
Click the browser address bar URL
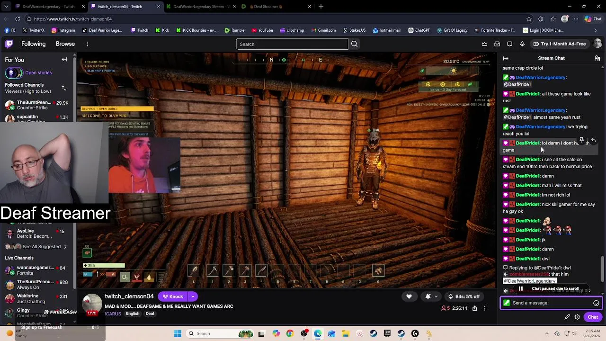(x=73, y=19)
